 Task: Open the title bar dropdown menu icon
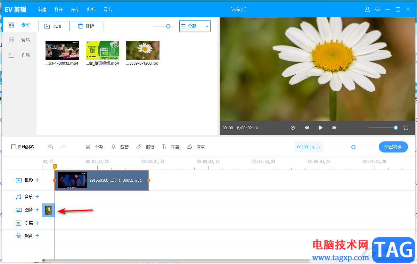tap(378, 9)
